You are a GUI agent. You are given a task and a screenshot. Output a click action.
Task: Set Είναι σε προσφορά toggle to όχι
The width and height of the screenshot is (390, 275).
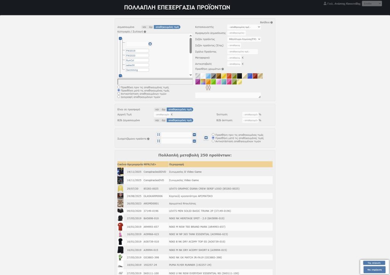click(x=163, y=109)
